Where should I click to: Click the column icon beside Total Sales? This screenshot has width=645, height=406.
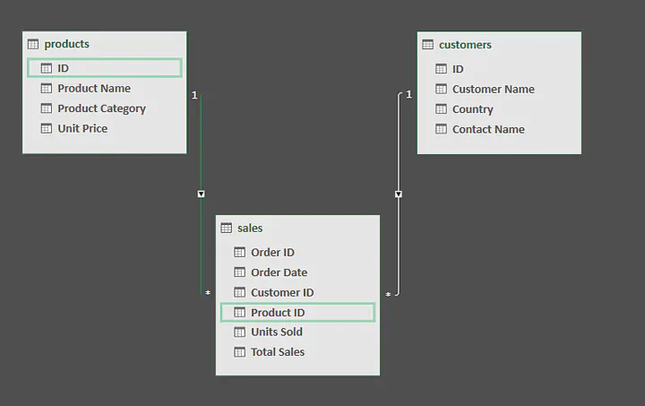point(240,351)
